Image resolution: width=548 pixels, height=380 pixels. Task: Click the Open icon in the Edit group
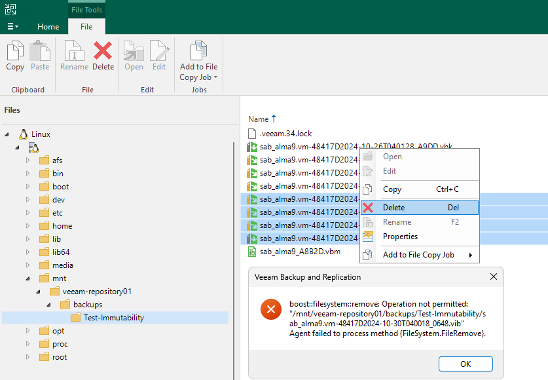pyautogui.click(x=134, y=54)
